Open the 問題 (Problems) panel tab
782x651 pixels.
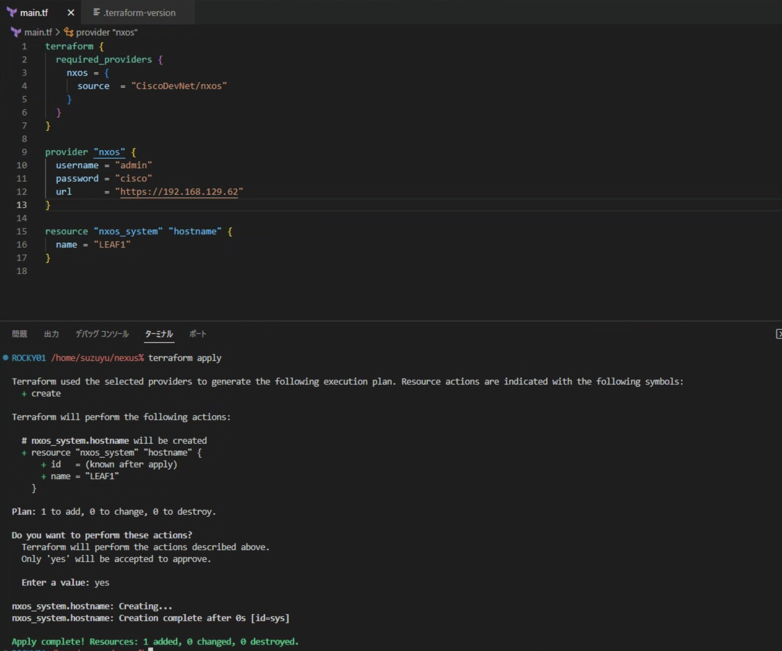(x=19, y=334)
